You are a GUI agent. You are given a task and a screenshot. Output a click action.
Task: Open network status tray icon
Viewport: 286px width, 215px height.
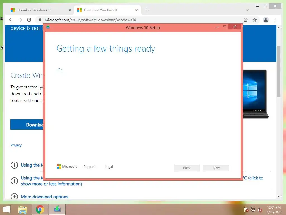253,210
